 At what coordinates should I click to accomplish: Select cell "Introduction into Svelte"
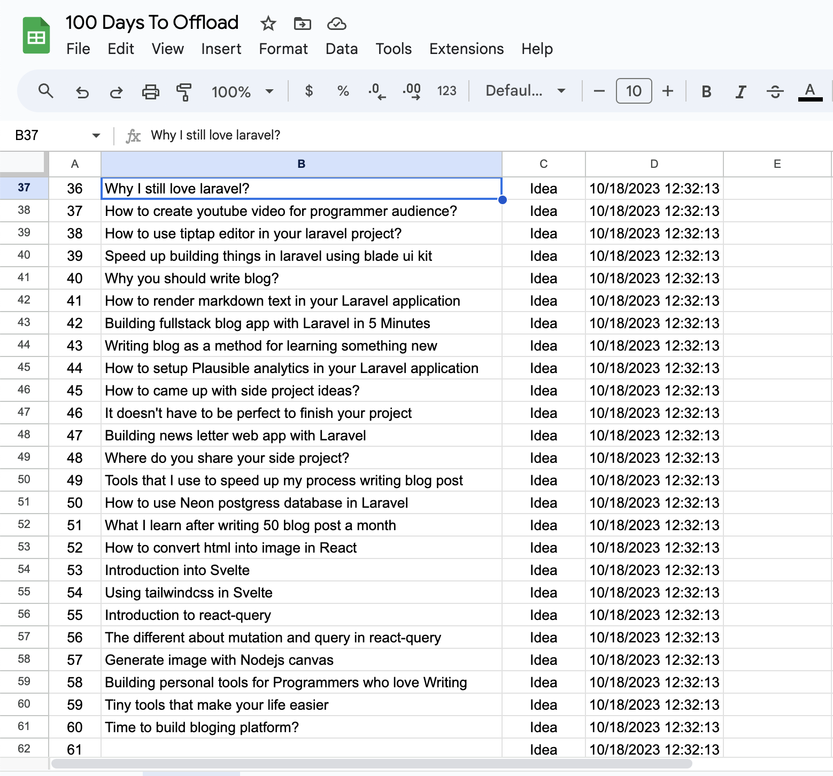tap(302, 570)
